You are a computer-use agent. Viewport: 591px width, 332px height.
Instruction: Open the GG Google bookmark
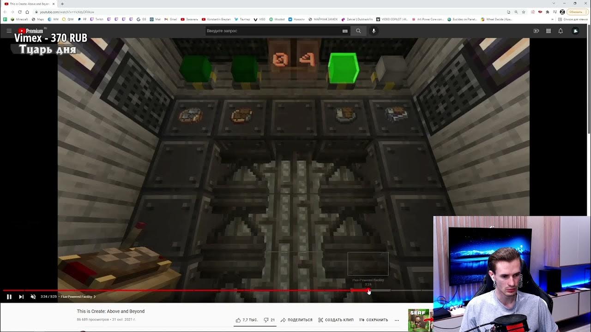[142, 19]
